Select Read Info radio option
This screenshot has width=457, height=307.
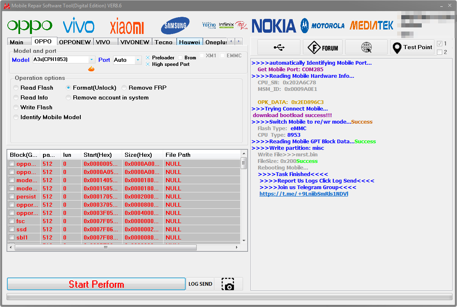31,98
